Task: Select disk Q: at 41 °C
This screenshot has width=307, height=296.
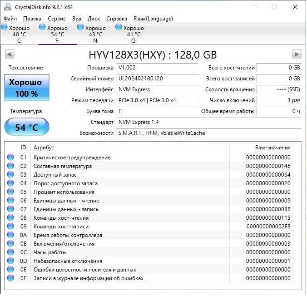Action: 134,34
